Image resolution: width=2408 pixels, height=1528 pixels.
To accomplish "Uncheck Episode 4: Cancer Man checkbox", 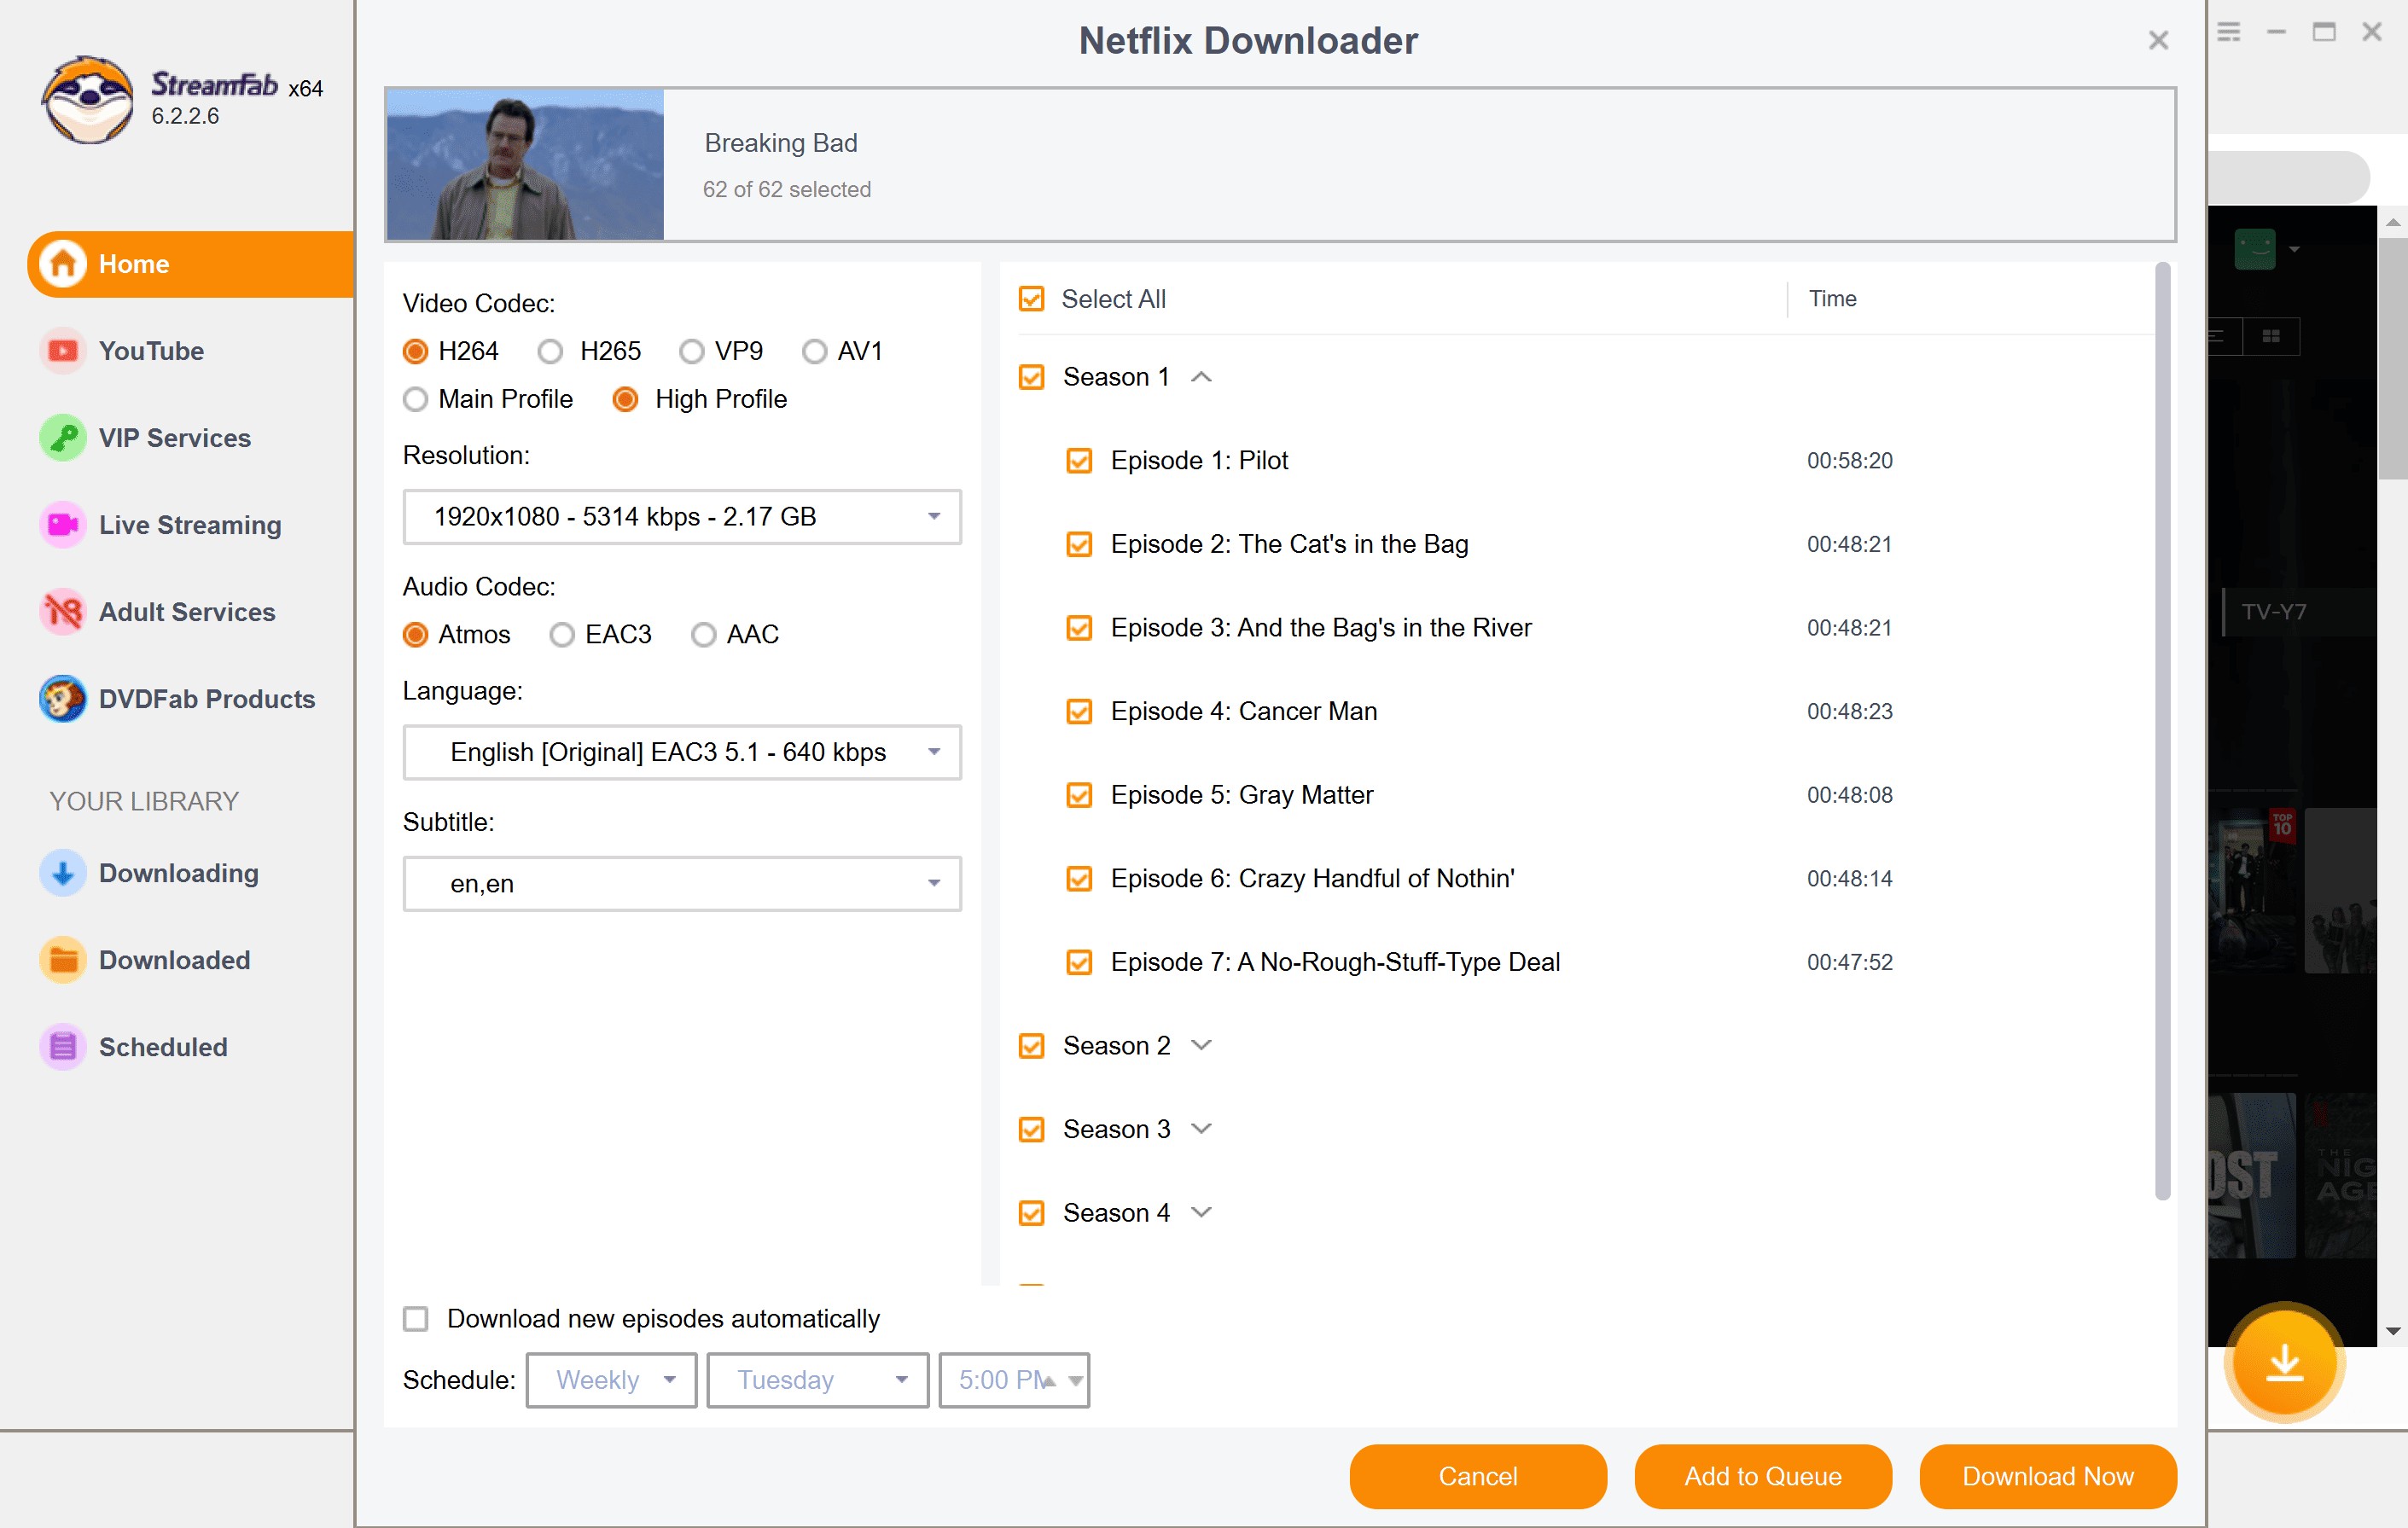I will [x=1079, y=712].
